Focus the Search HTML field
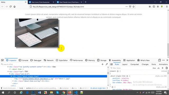The width and height of the screenshot is (169, 95). [51, 64]
